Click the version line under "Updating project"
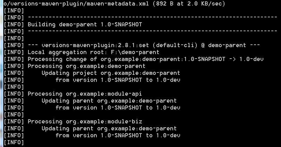 click(x=118, y=80)
